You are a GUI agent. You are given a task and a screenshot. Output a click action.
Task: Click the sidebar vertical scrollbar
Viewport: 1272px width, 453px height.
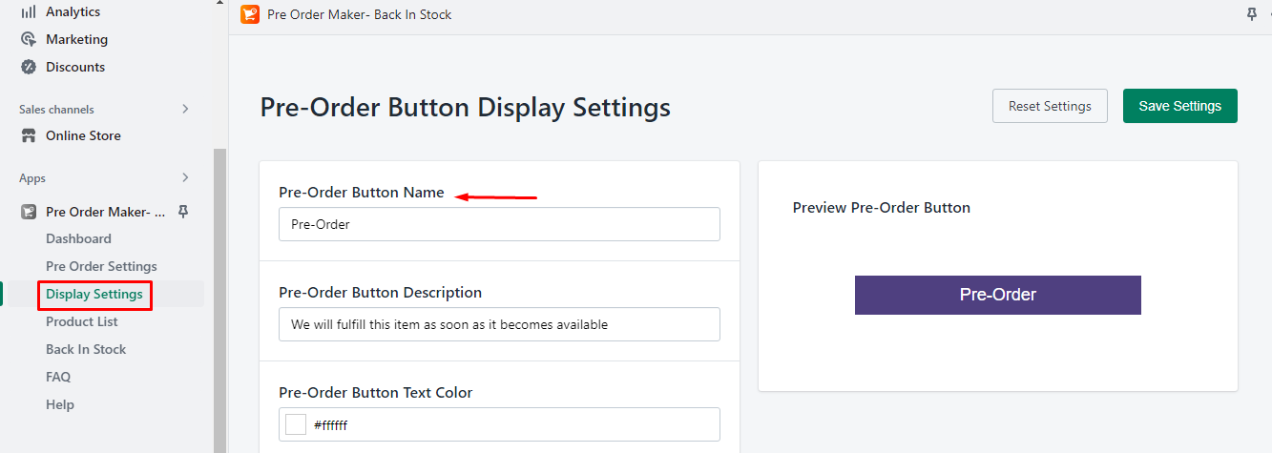[220, 299]
